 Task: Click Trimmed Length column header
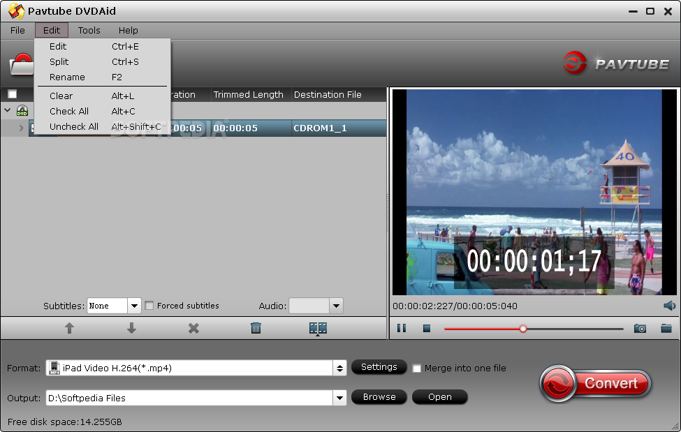248,95
